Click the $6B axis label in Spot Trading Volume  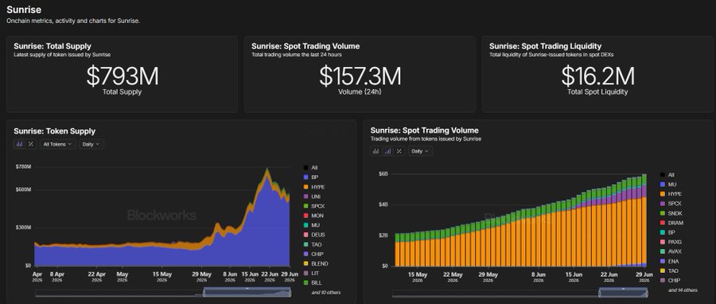(x=383, y=174)
